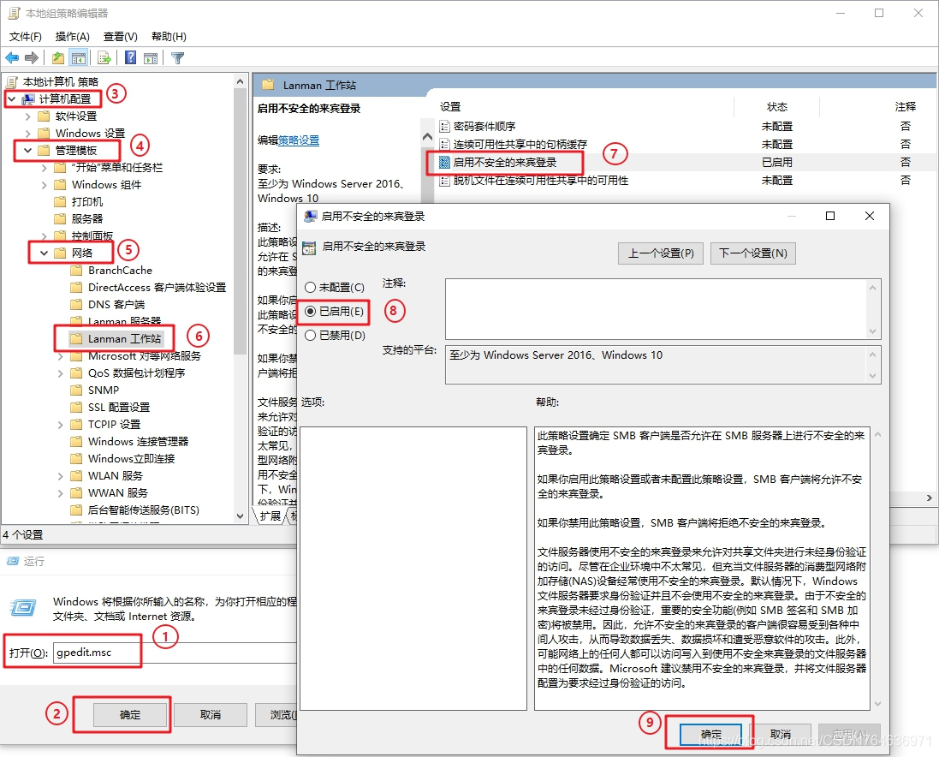The image size is (939, 757).
Task: Select the Windows立即连接 tree item
Action: [x=131, y=459]
